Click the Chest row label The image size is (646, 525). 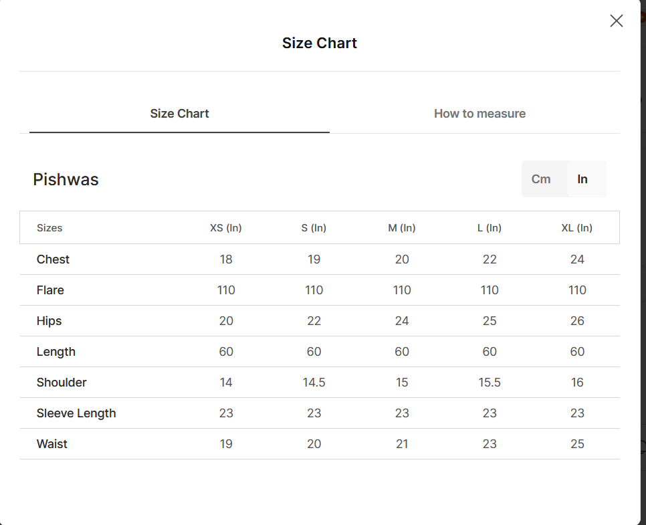tap(53, 259)
